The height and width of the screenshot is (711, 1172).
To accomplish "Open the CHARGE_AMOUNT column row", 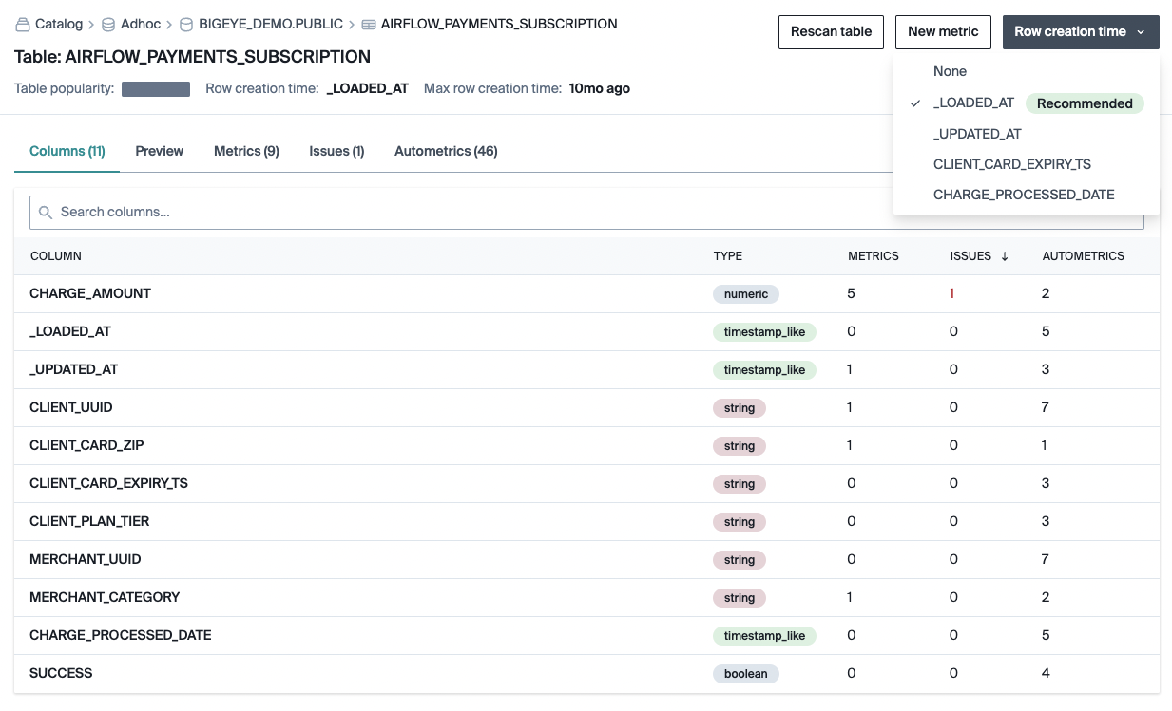I will [586, 294].
